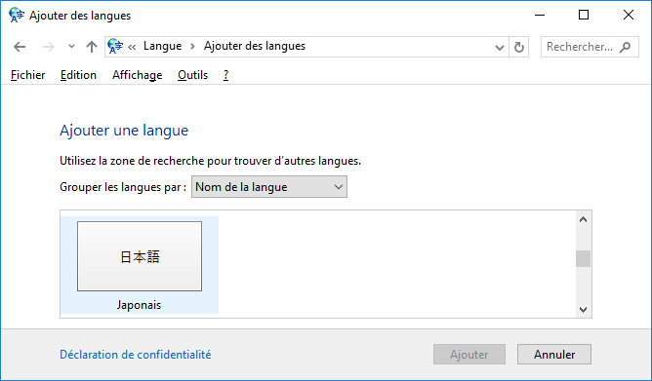The image size is (652, 381).
Task: Open the 'Nom de la langue' combo box
Action: tap(269, 187)
